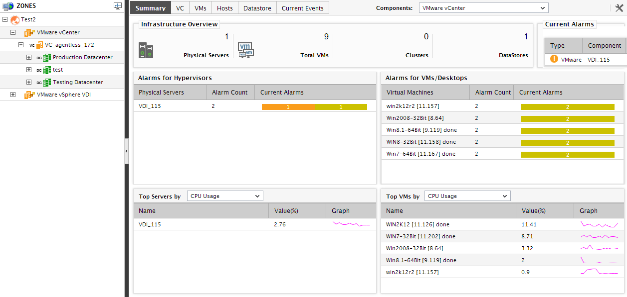Click the graph sparkline for WIN7-32Bit [11.202]
Viewport: 627px width, 297px height.
(x=599, y=236)
